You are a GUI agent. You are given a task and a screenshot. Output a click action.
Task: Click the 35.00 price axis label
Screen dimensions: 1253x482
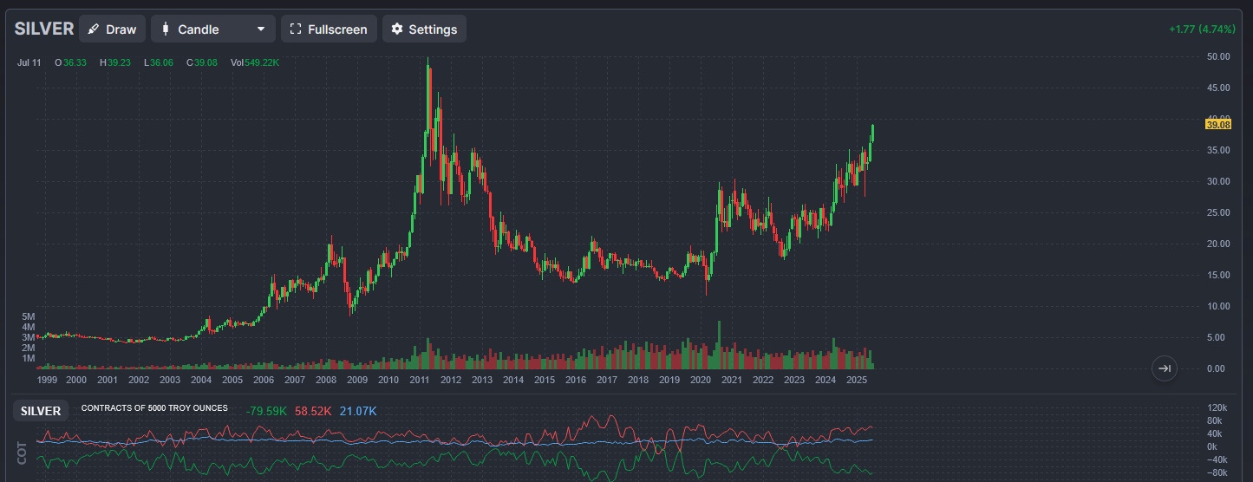click(x=1218, y=150)
